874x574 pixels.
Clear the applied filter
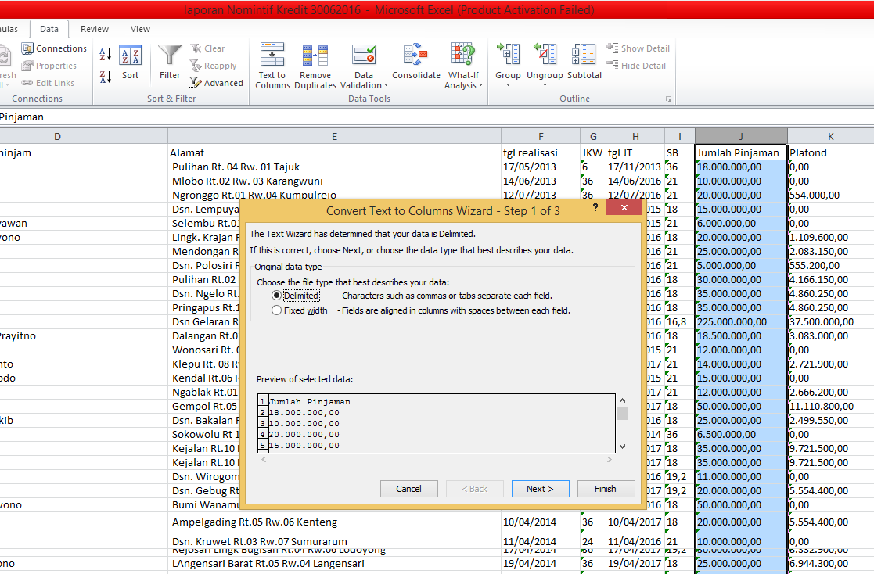[x=207, y=48]
